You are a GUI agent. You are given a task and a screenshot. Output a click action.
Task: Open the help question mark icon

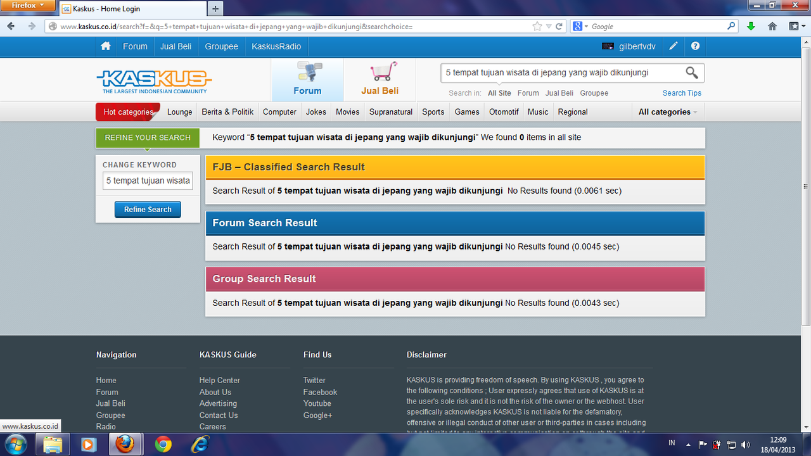click(x=696, y=46)
